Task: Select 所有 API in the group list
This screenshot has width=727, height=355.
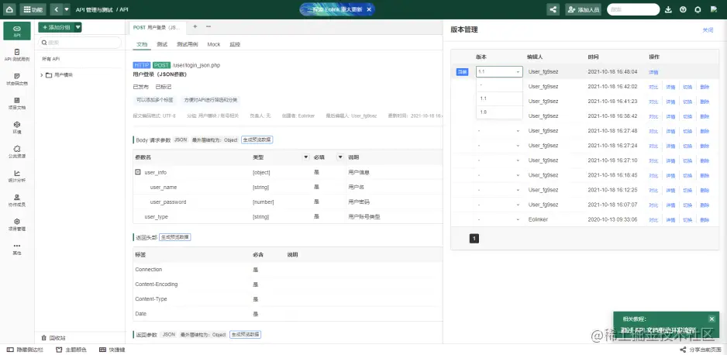Action: click(50, 59)
